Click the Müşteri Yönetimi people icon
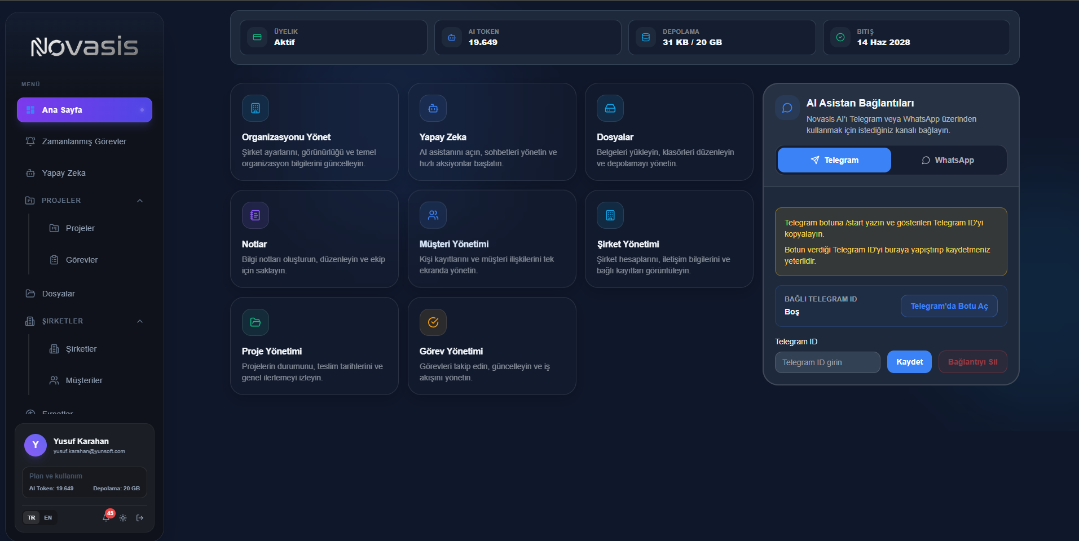This screenshot has height=541, width=1079. pos(433,215)
